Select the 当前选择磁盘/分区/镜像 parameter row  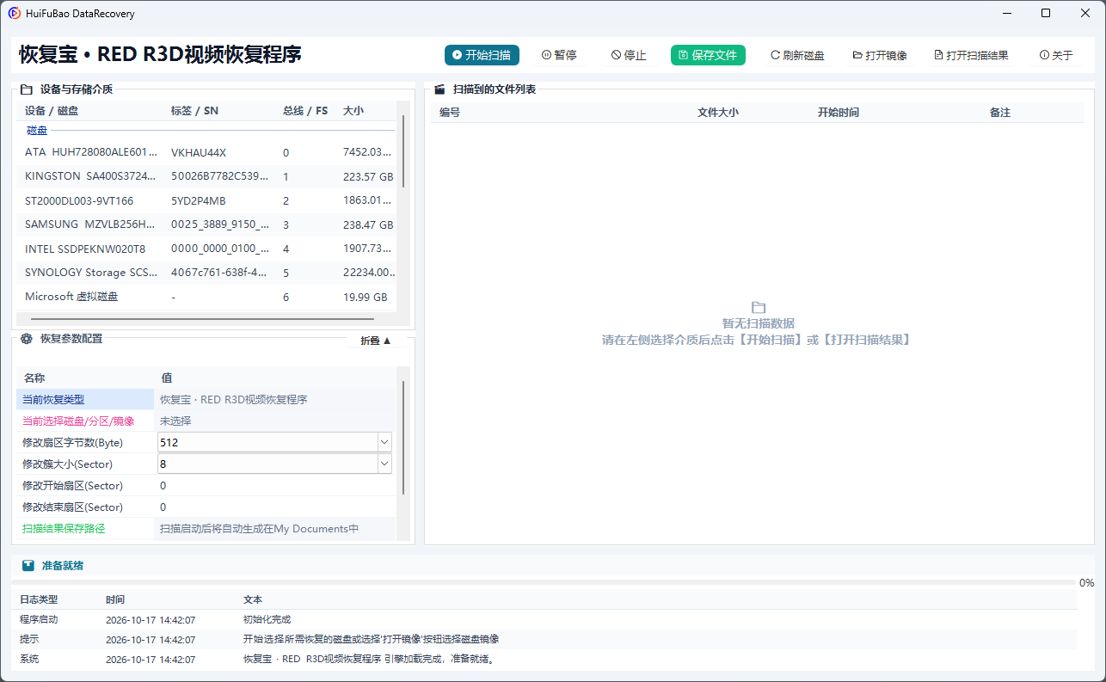click(206, 421)
